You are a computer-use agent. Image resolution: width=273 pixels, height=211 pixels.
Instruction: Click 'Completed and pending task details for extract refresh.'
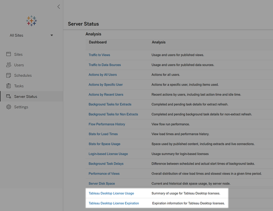pos(190,104)
